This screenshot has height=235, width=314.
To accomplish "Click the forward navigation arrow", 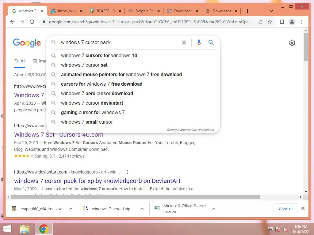I will [x=22, y=22].
